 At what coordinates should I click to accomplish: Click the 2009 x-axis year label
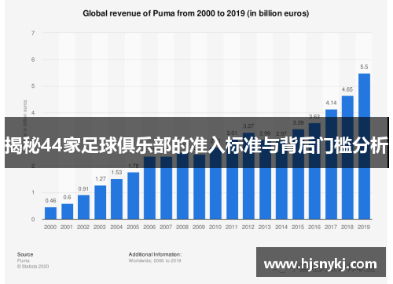pyautogui.click(x=199, y=227)
